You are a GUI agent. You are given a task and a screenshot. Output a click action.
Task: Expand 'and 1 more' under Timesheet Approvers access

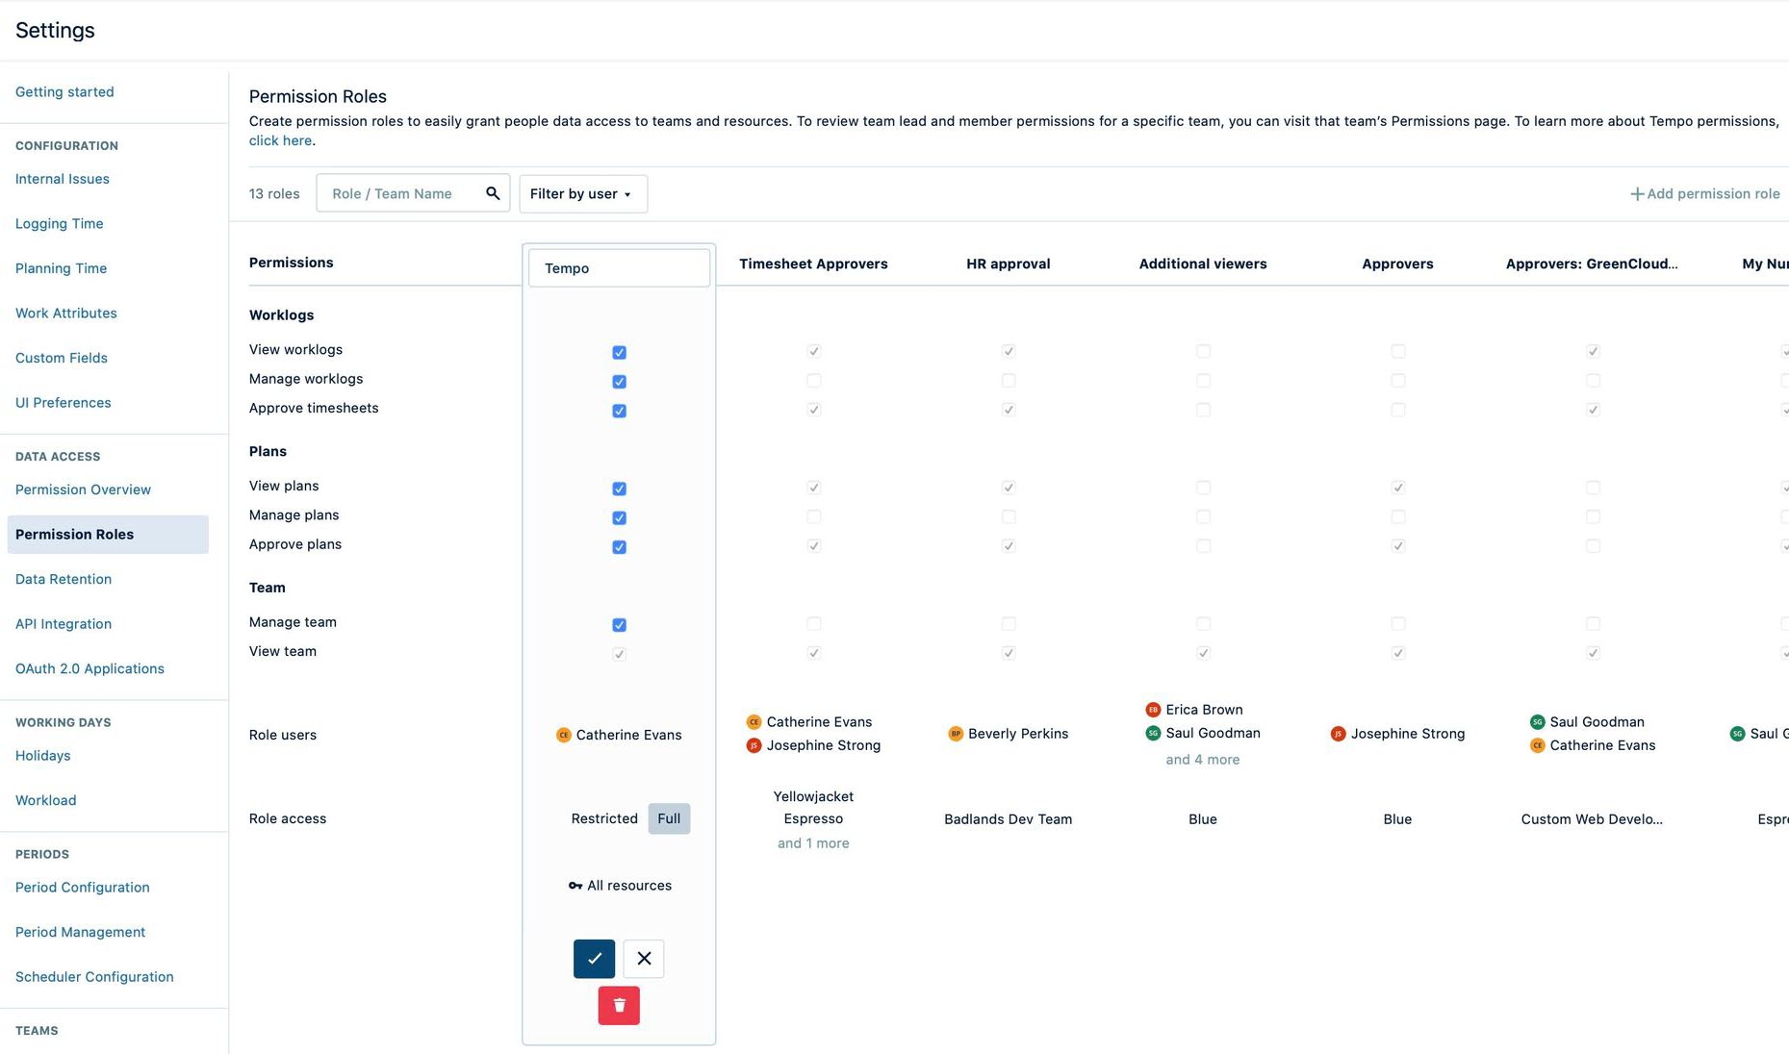[812, 842]
